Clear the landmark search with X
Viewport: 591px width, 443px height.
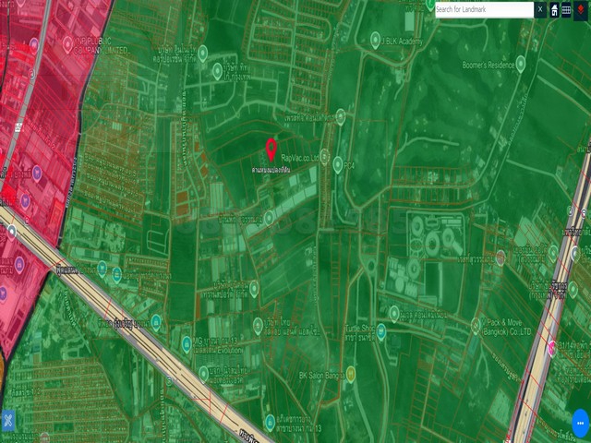[540, 9]
